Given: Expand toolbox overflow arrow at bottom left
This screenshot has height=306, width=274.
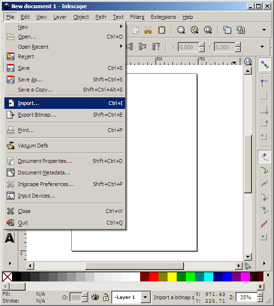Looking at the screenshot, I should (x=10, y=263).
